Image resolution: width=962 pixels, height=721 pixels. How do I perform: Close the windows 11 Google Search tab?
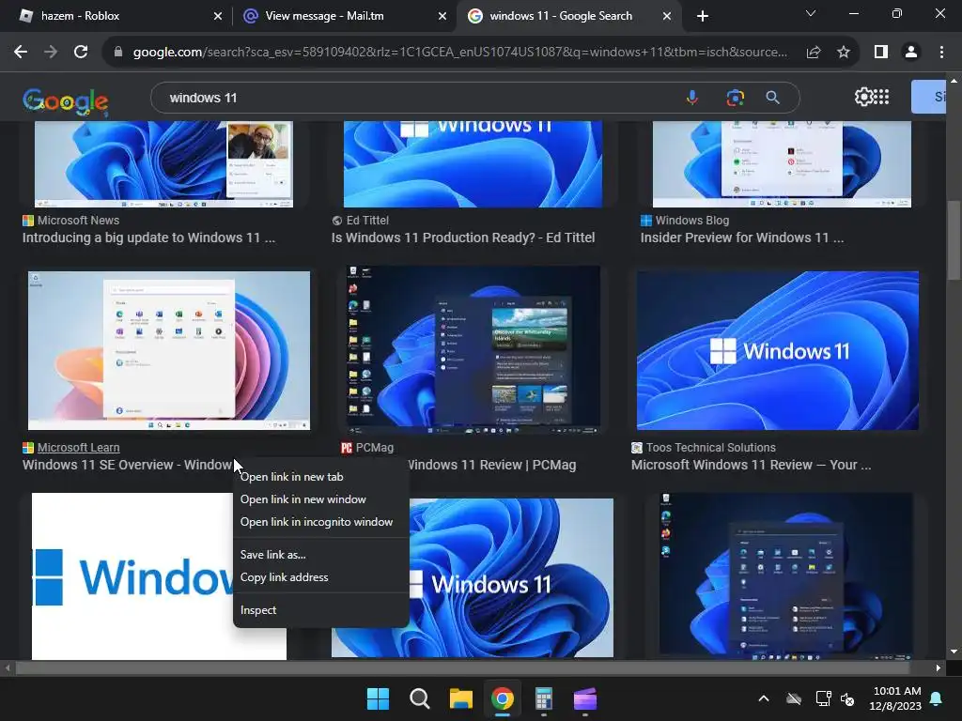pos(667,17)
